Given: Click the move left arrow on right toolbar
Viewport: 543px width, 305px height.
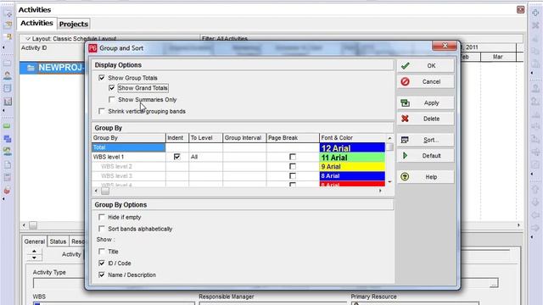Looking at the screenshot, I should 535,215.
